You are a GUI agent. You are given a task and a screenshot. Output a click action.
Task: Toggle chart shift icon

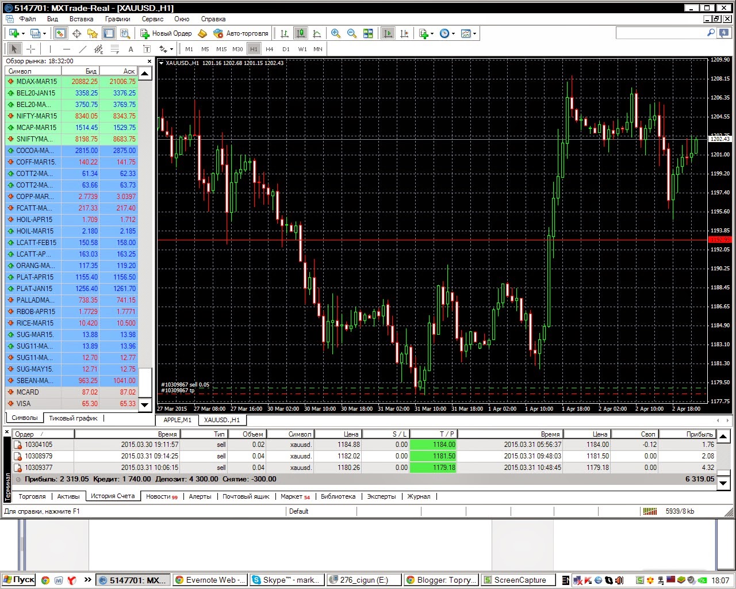[x=404, y=33]
